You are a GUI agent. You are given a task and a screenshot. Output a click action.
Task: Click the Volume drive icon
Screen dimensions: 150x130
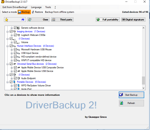pos(18,43)
